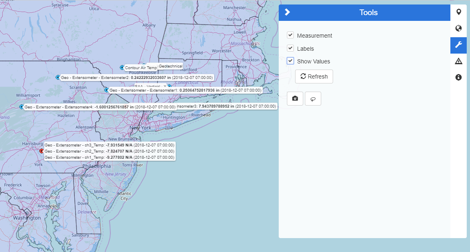Click the Tools panel header title
470x252 pixels.
click(x=368, y=12)
